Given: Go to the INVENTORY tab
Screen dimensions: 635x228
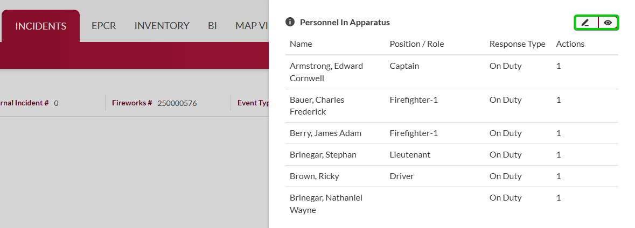Looking at the screenshot, I should (x=162, y=26).
